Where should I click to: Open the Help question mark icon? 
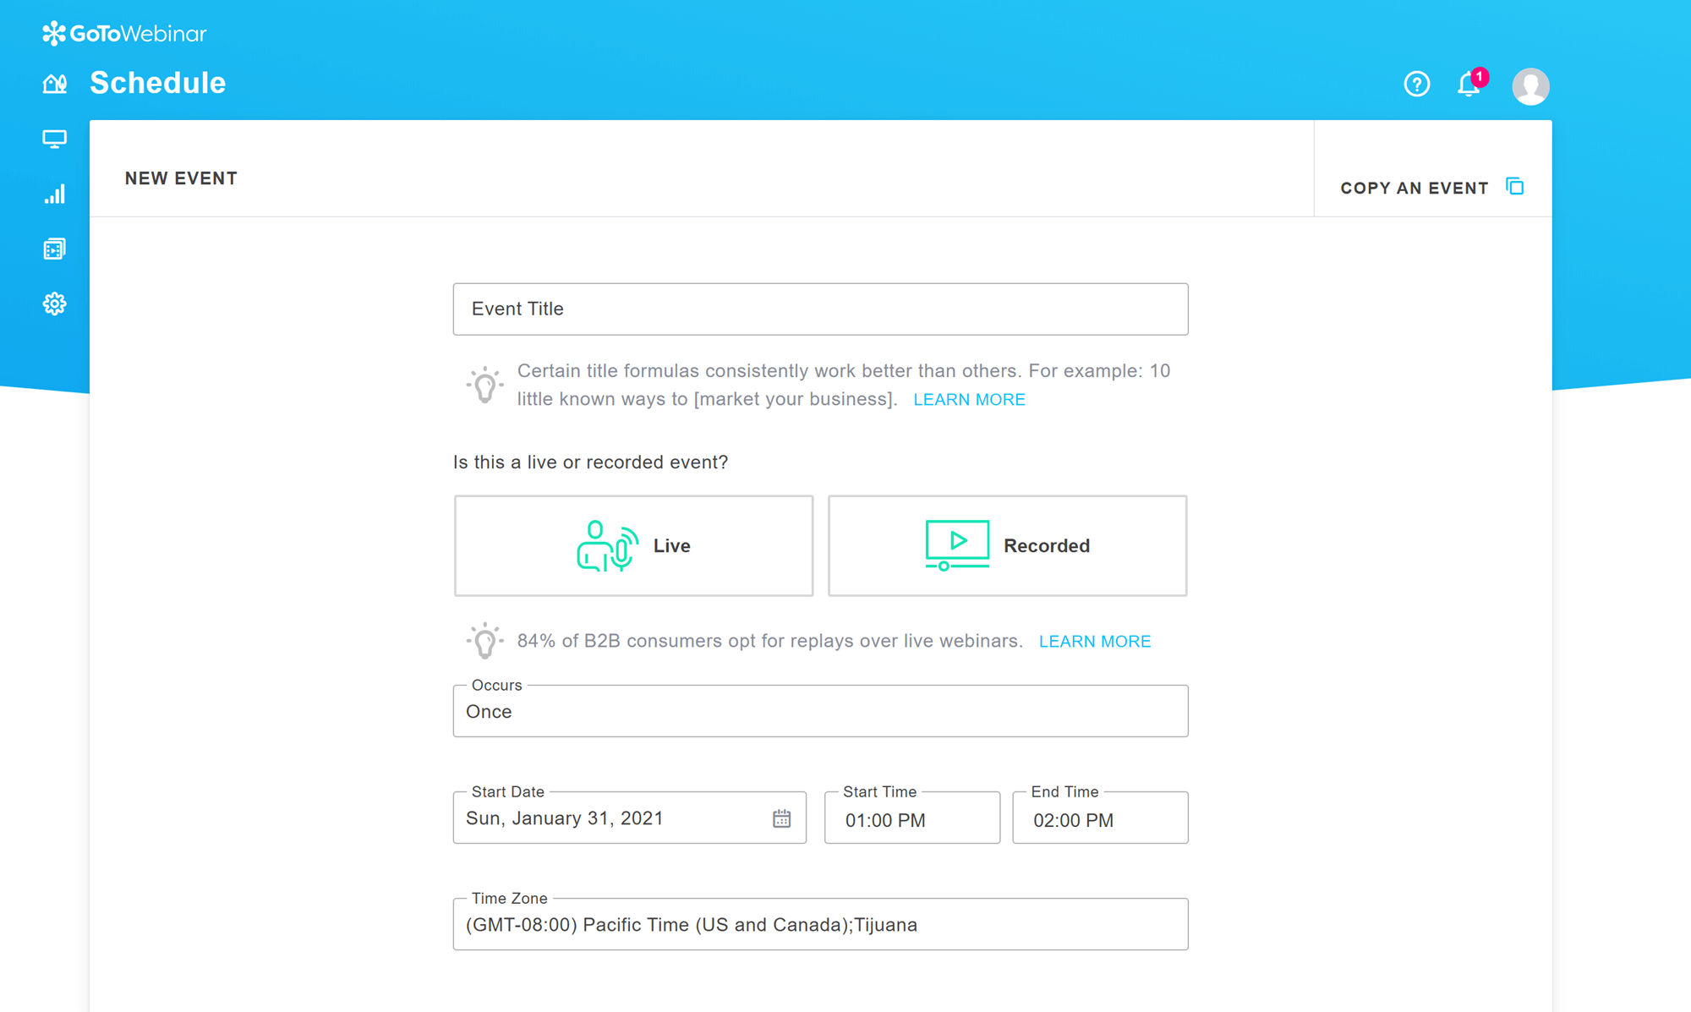pyautogui.click(x=1416, y=84)
